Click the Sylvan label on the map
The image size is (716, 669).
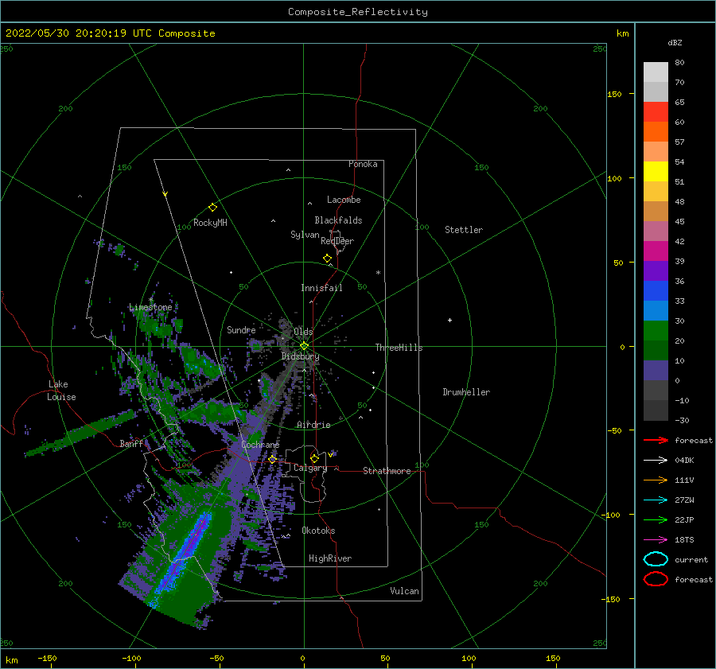305,235
